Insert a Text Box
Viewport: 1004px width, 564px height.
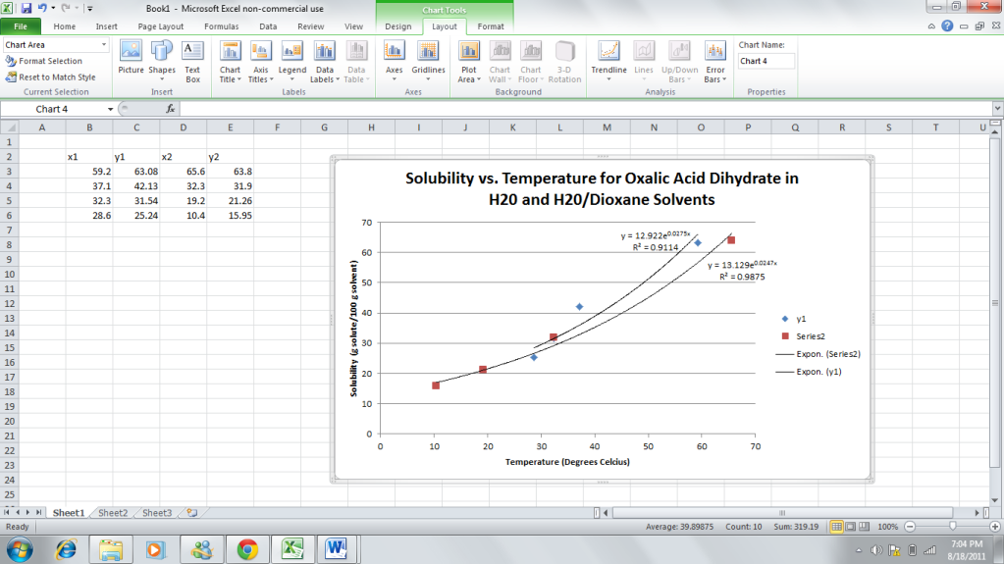[192, 59]
